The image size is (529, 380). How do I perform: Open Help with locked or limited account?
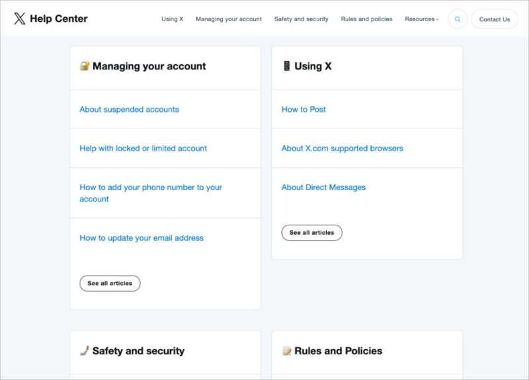143,149
